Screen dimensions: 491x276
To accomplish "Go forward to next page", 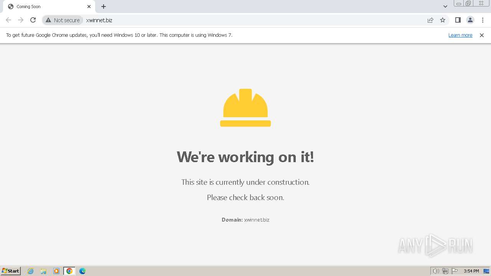I will (x=21, y=20).
